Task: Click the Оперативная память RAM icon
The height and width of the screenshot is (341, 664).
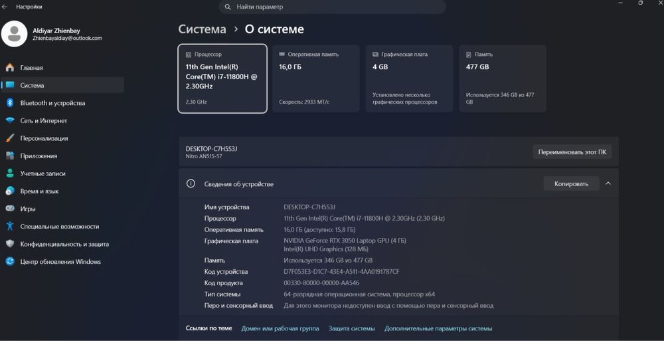Action: tap(282, 55)
